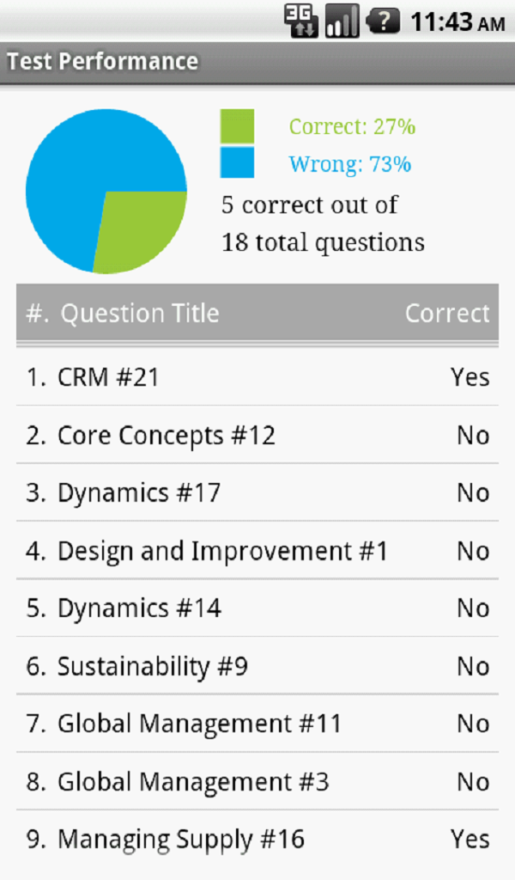This screenshot has width=515, height=880.
Task: Select Global Management #11 row
Action: [x=257, y=724]
